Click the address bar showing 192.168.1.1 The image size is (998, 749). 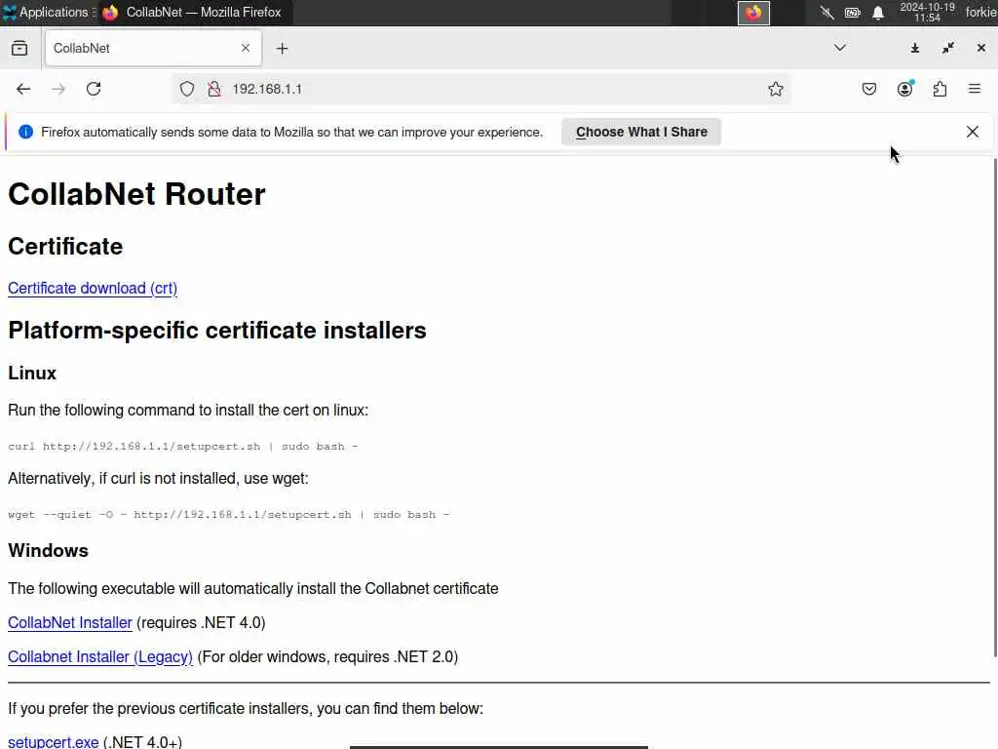(x=480, y=89)
